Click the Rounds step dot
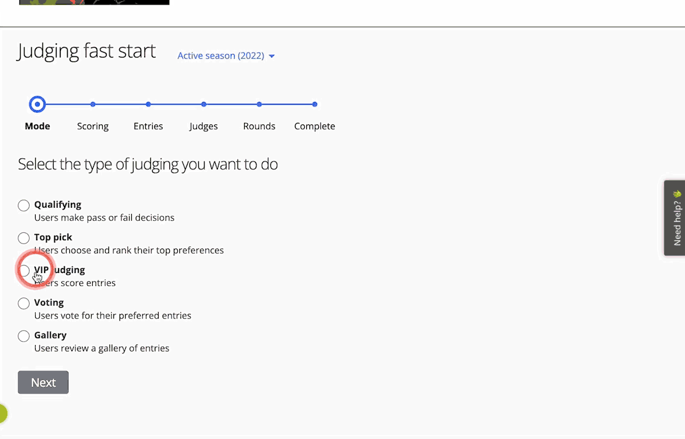685x439 pixels. click(x=259, y=104)
